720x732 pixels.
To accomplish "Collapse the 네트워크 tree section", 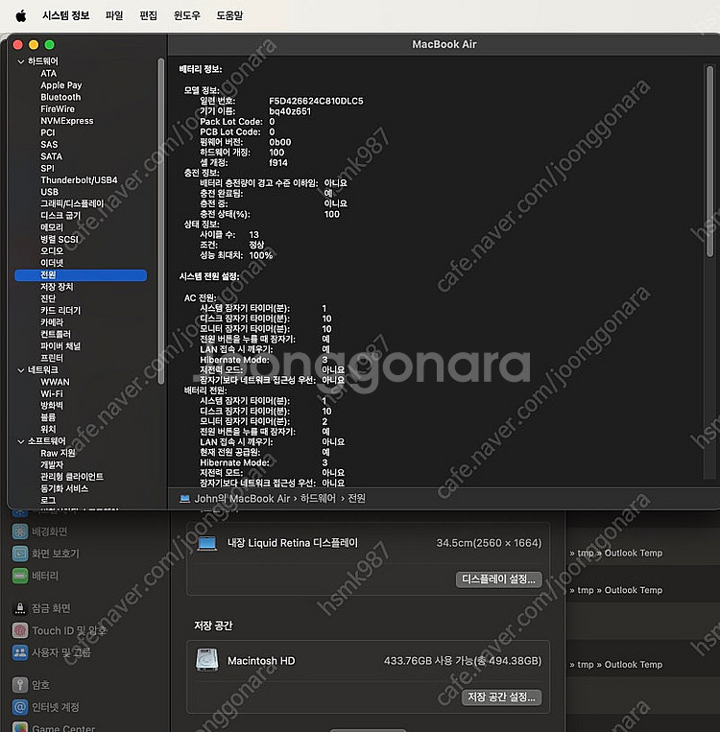I will [x=21, y=370].
